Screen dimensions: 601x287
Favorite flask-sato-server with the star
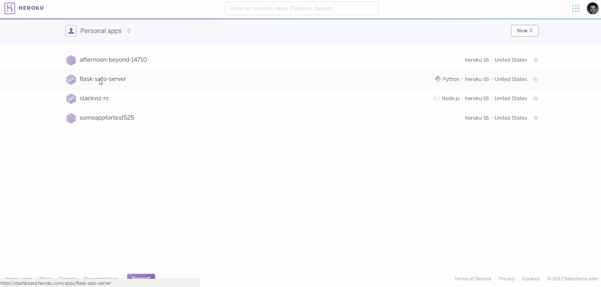[x=535, y=79]
